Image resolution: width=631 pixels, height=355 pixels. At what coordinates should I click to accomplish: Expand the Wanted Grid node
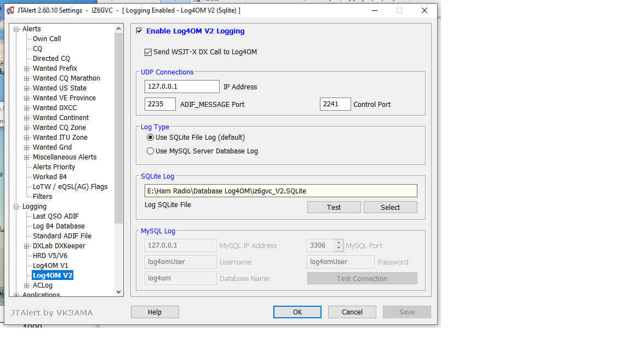(26, 147)
